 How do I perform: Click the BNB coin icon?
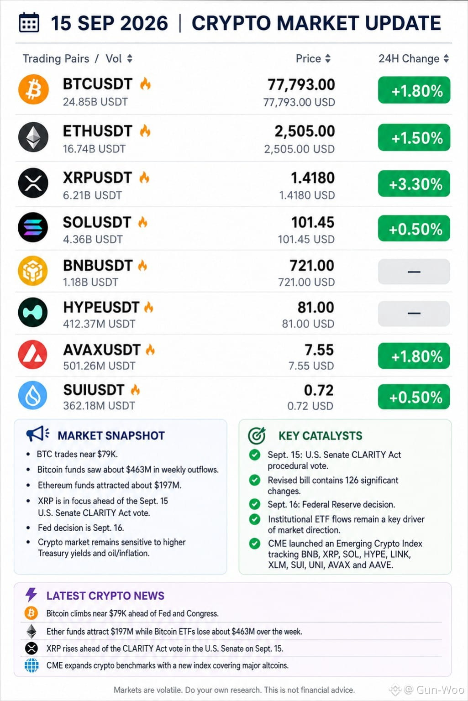coord(33,271)
